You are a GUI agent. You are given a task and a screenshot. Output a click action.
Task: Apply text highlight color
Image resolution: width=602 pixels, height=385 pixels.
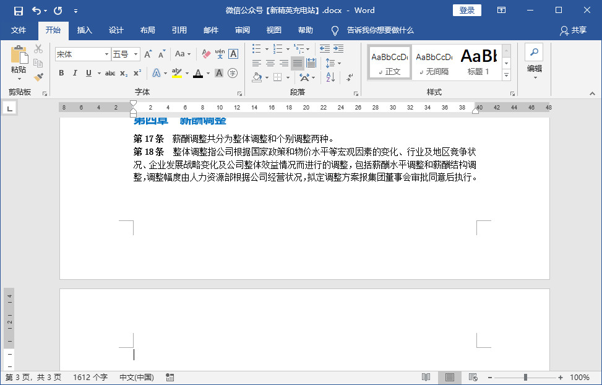point(177,72)
